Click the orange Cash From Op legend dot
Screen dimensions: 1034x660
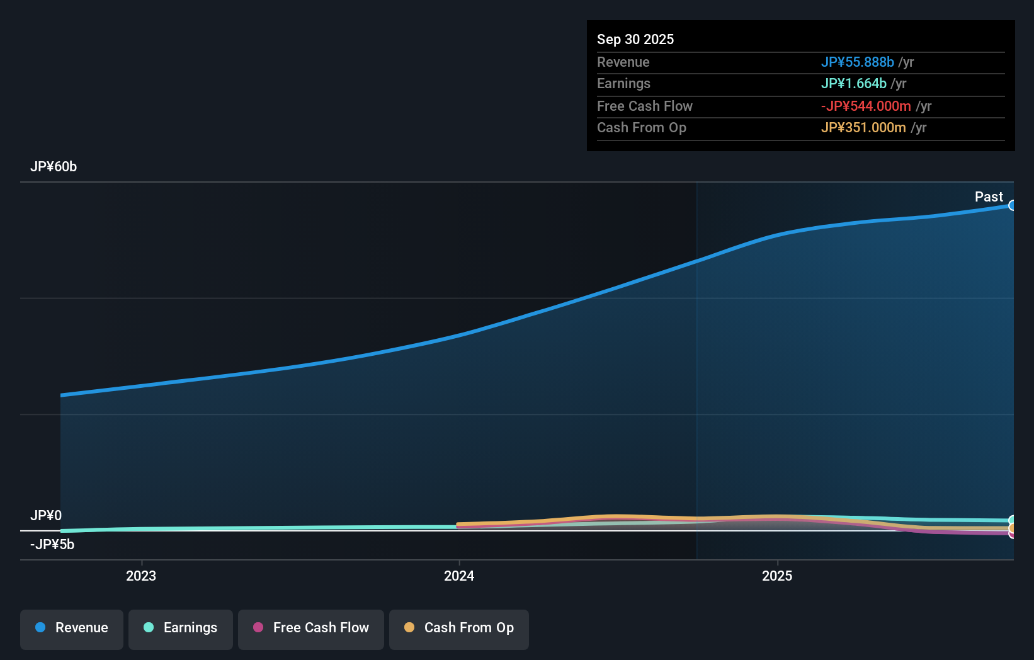click(x=410, y=627)
